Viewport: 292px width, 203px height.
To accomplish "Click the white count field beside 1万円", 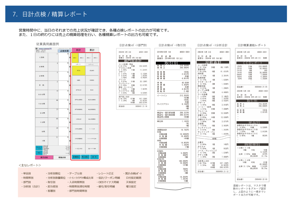I will coord(64,57).
